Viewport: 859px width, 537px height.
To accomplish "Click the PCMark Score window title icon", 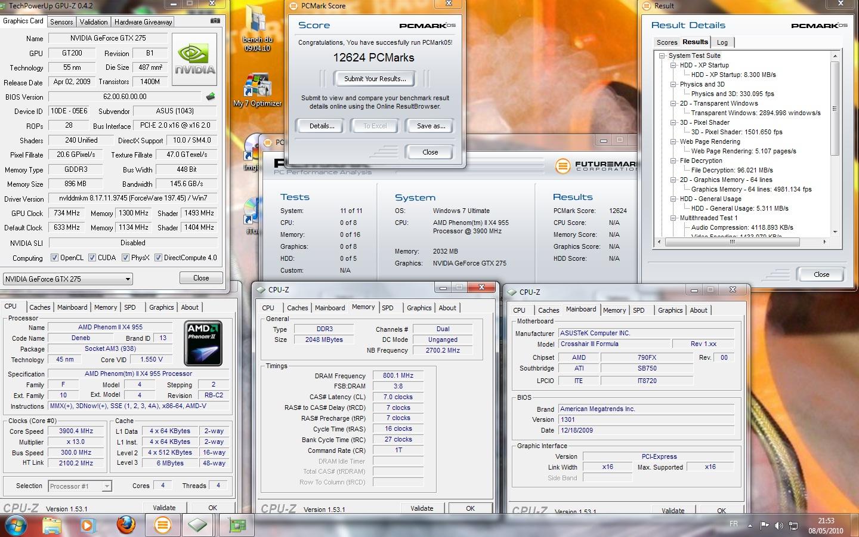I will pyautogui.click(x=293, y=6).
